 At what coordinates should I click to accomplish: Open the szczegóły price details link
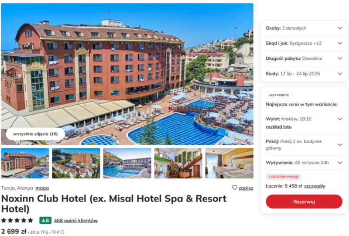[x=315, y=186]
